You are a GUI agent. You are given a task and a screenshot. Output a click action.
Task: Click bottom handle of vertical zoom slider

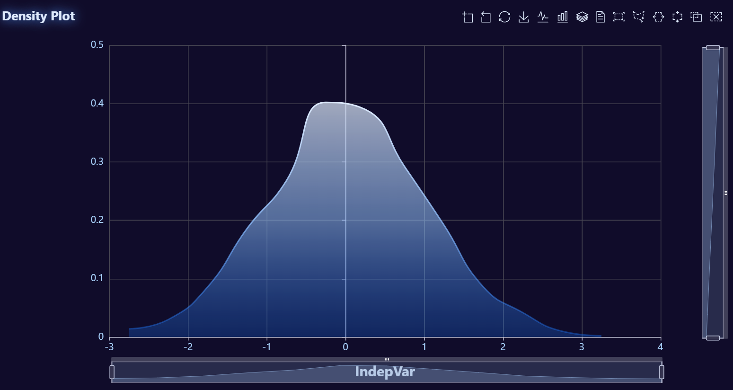(713, 338)
